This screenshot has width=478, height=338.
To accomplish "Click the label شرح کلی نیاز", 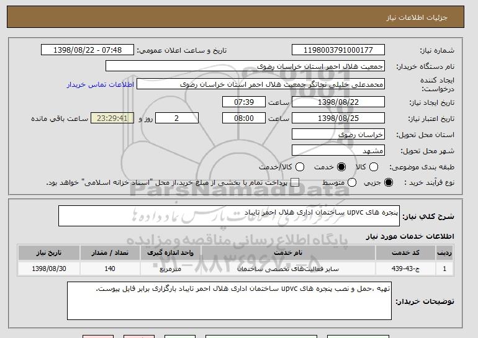I will click(x=428, y=216).
